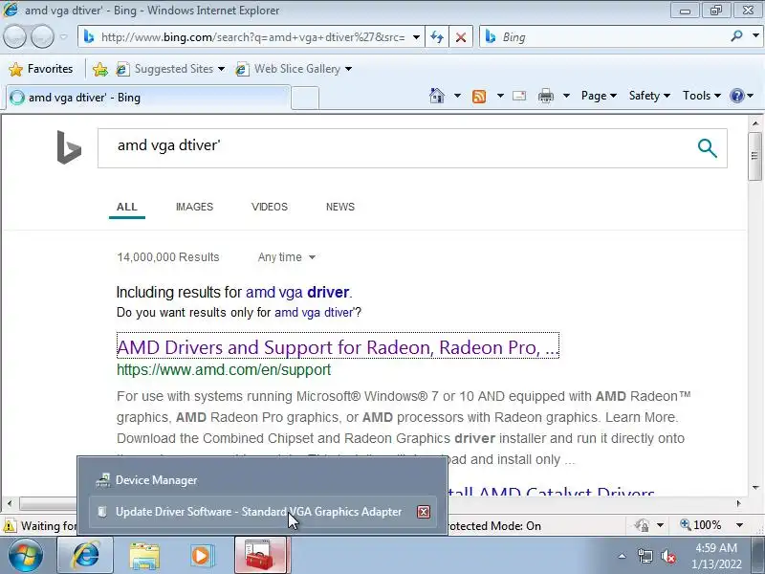Open the Safety menu
Screen dimensions: 765x574
[x=649, y=96]
